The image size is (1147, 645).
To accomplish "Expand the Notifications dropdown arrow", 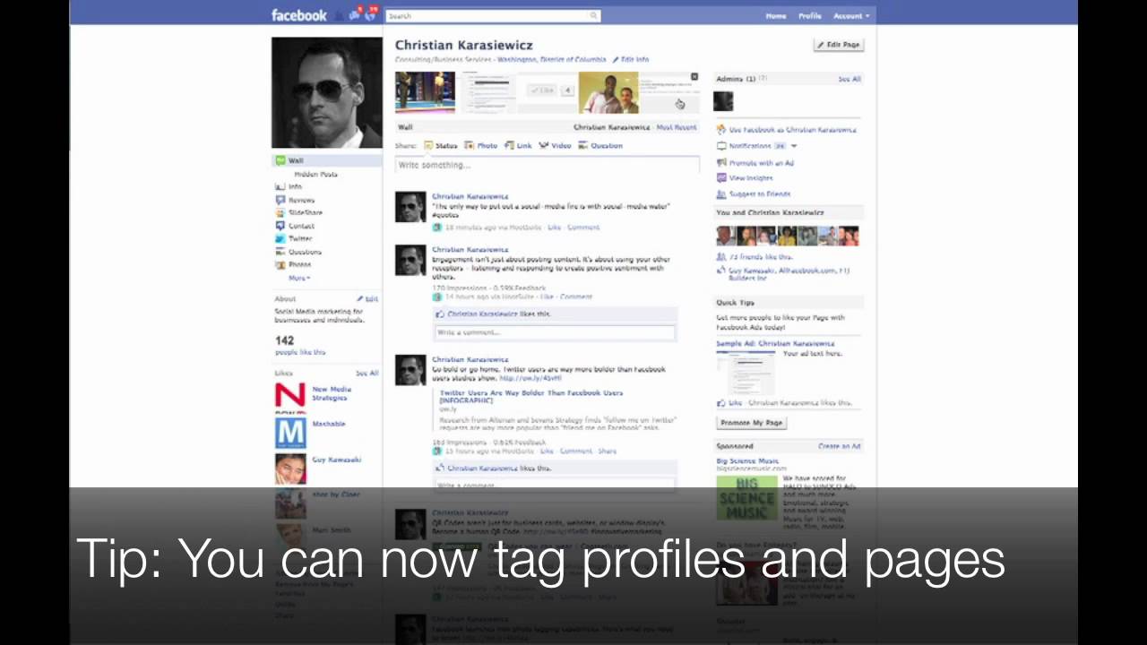I will tap(794, 146).
